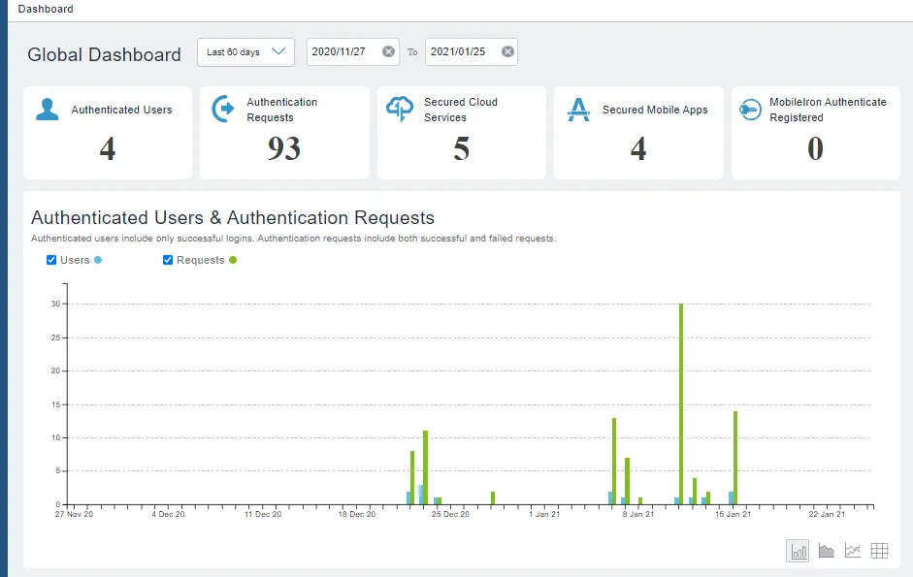Open the Last 60 days dropdown

click(245, 51)
